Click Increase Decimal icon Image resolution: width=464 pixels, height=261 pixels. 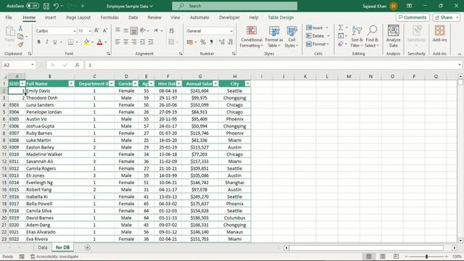tap(222, 42)
